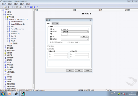The width and height of the screenshot is (138, 96).
Task: Select 菜单和工具栏 tree node
Action: tap(11, 50)
